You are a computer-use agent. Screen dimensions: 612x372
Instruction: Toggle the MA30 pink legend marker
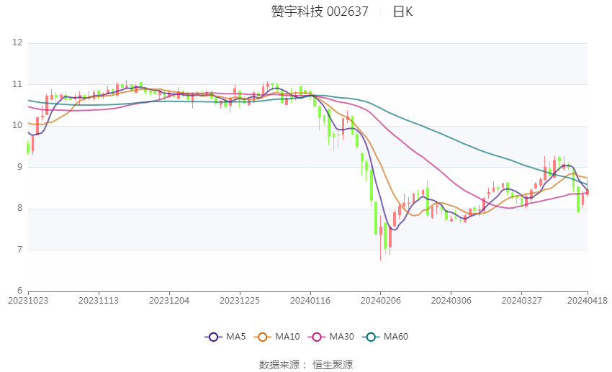[x=318, y=337]
